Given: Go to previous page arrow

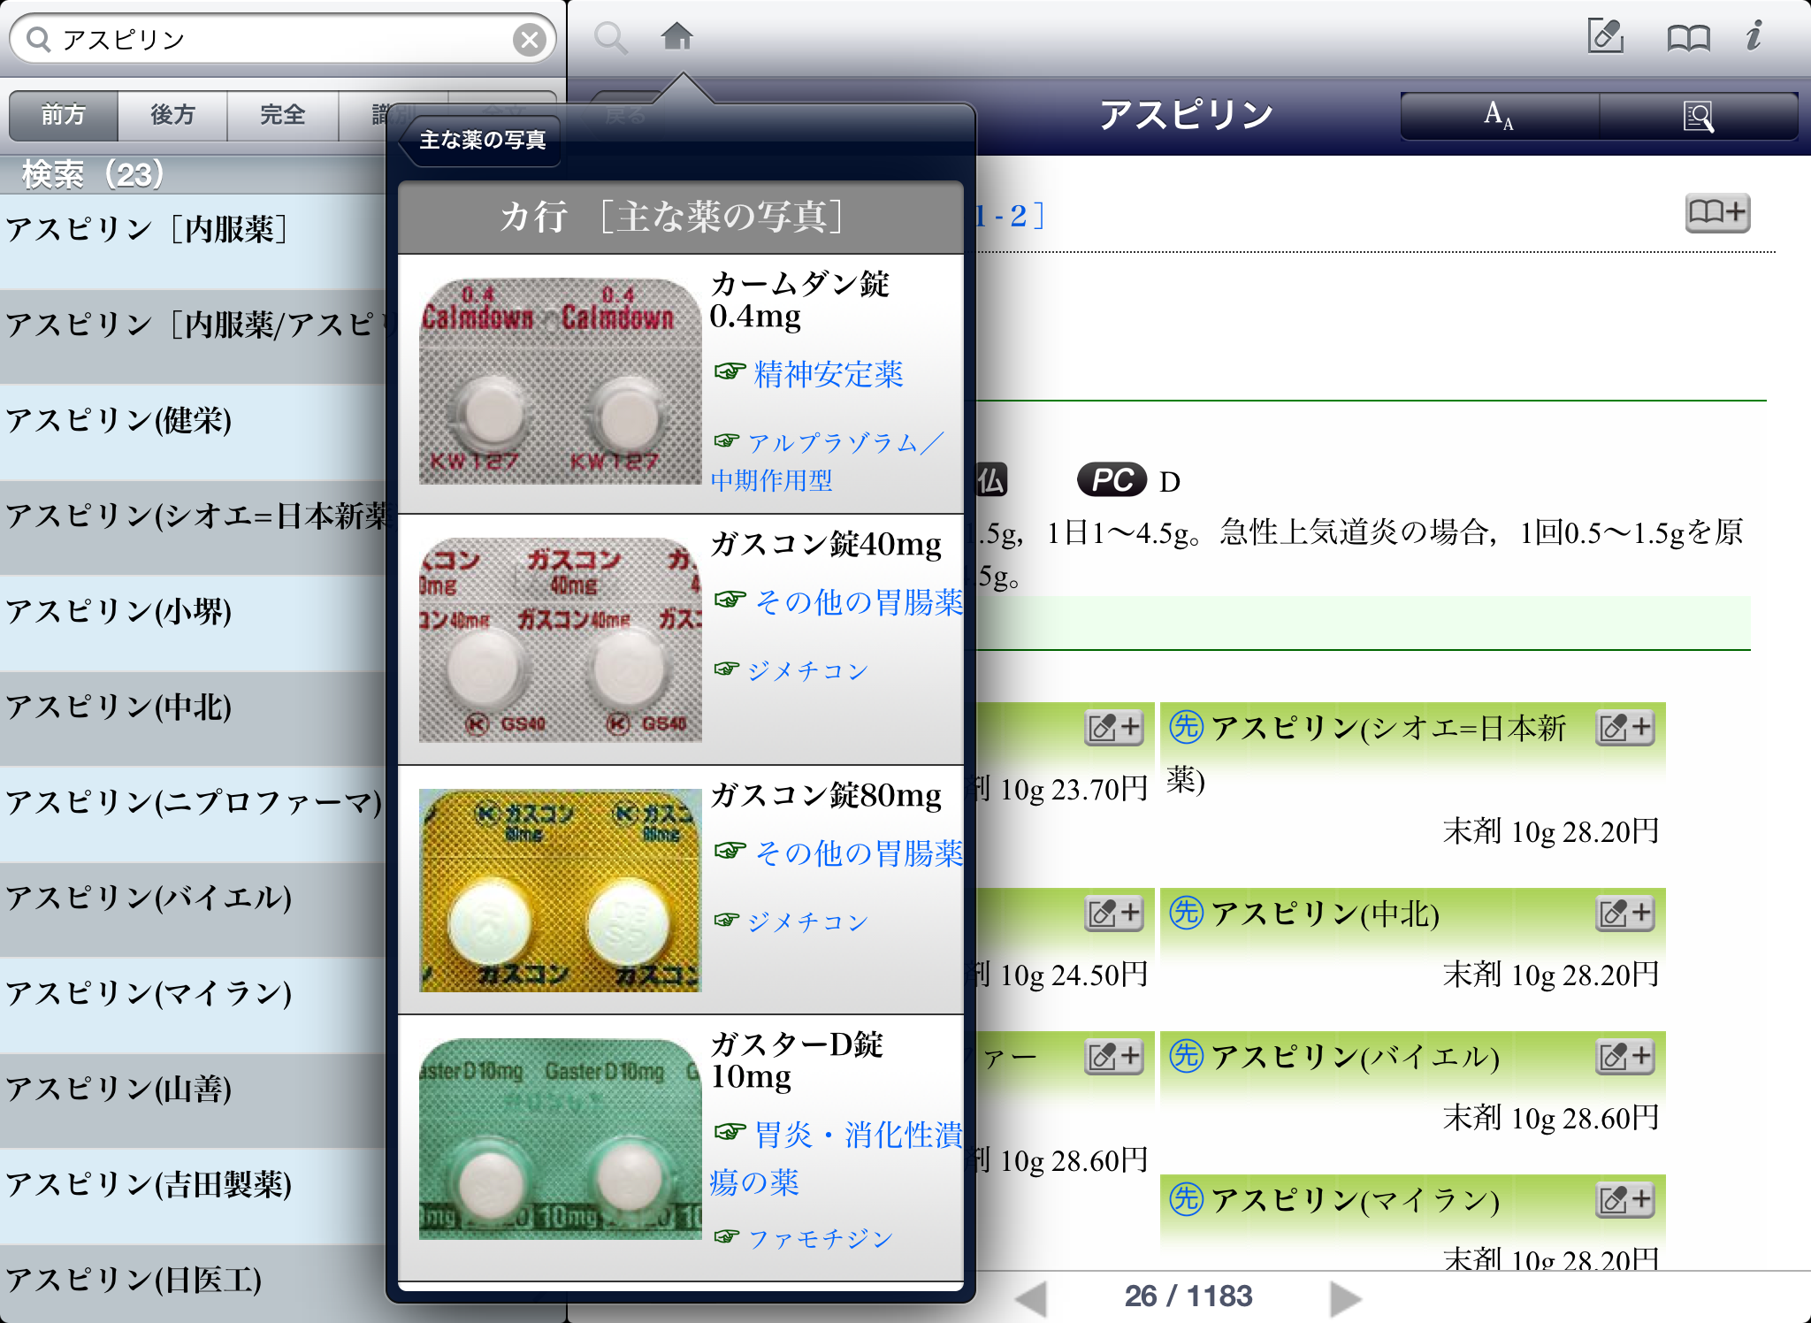Looking at the screenshot, I should coord(1031,1298).
